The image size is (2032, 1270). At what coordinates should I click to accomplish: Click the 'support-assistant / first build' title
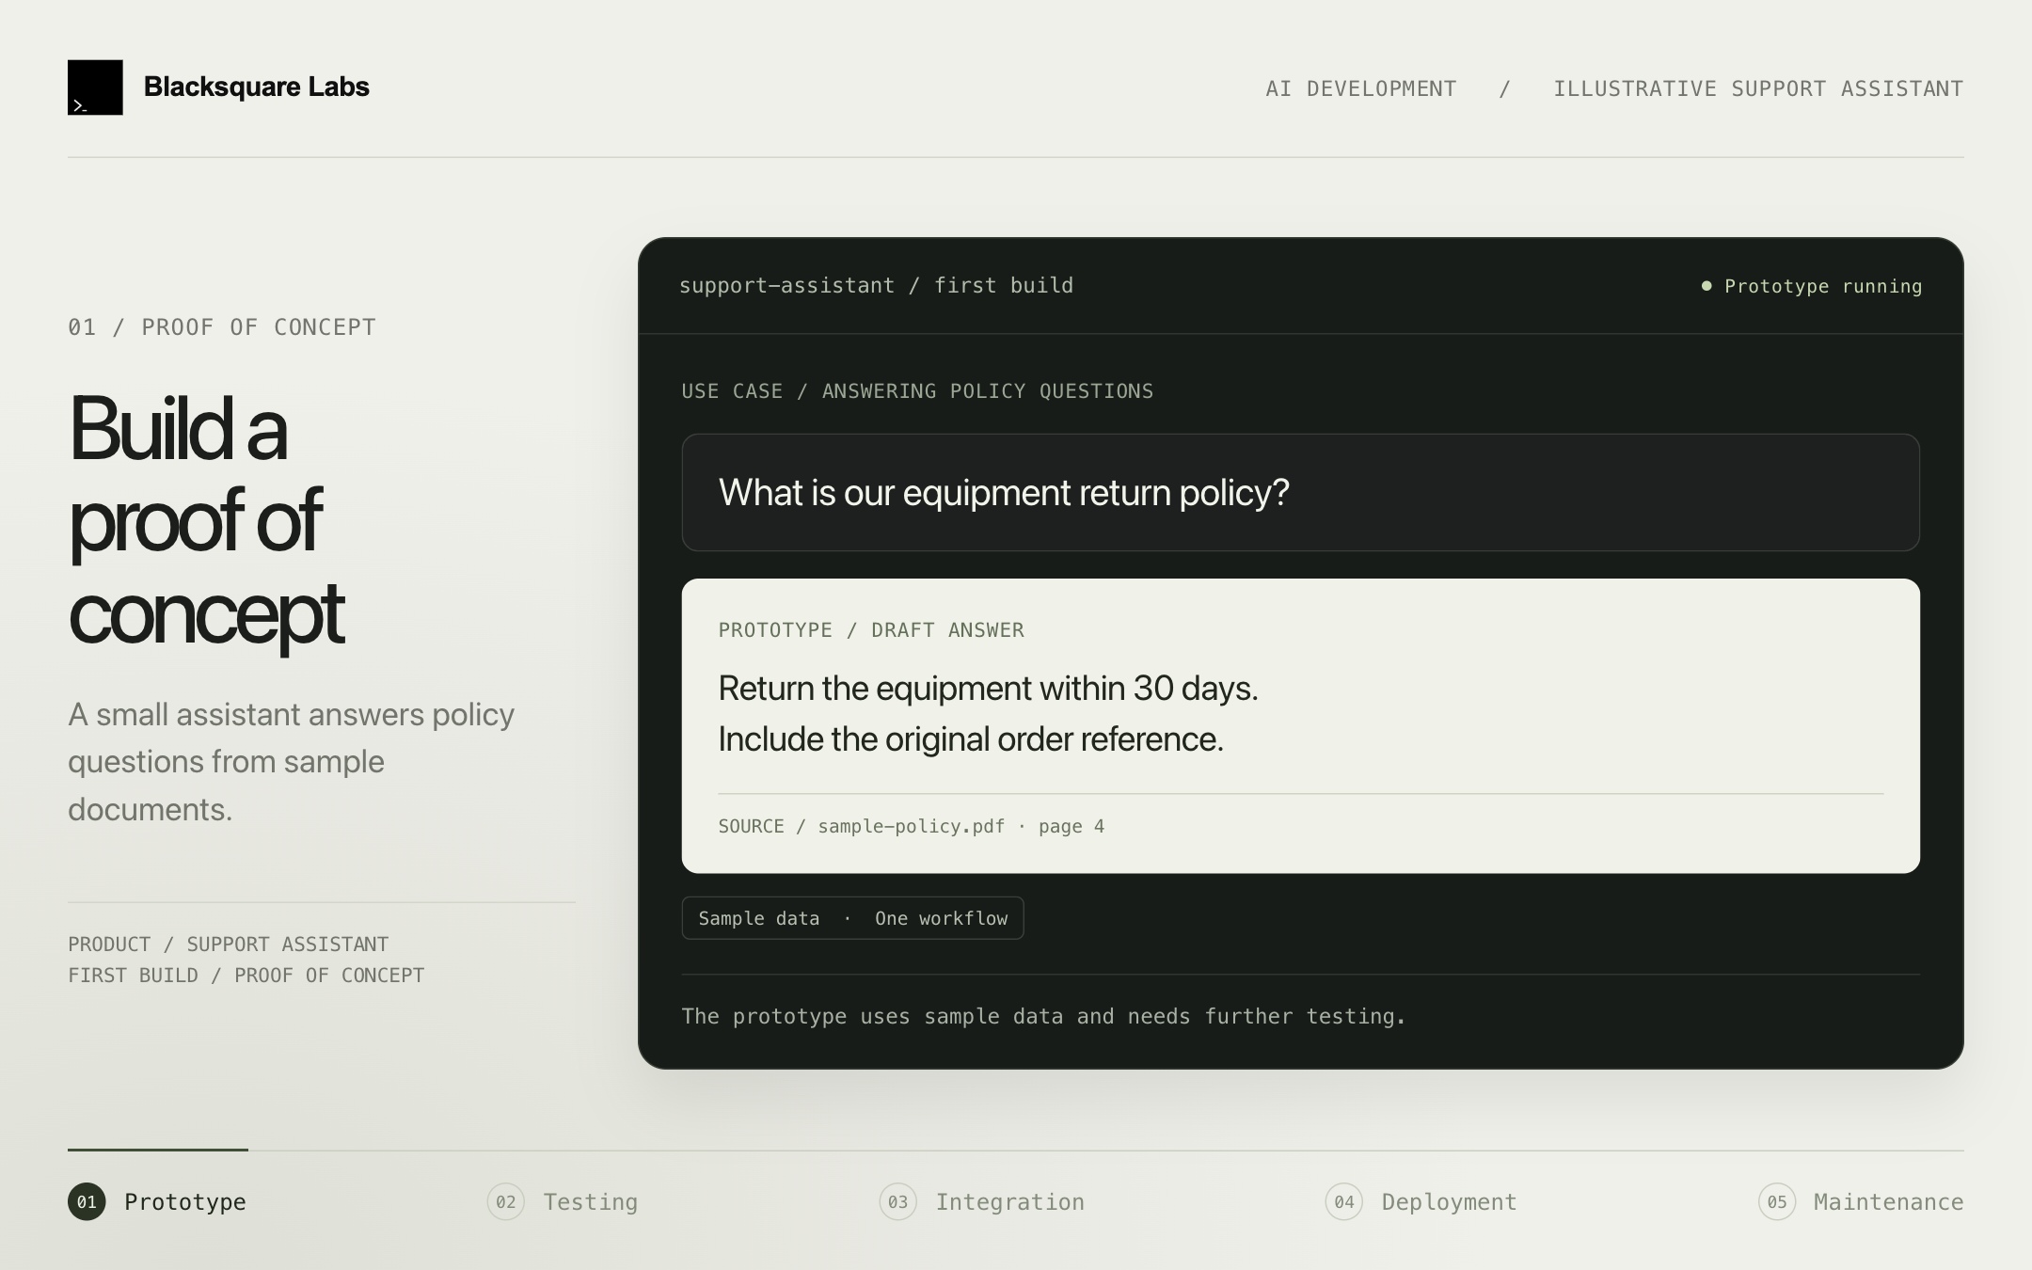tap(876, 285)
